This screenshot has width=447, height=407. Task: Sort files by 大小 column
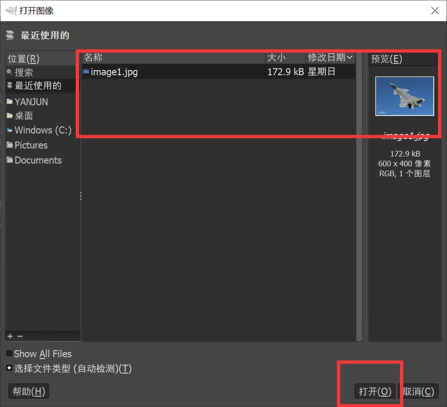285,57
